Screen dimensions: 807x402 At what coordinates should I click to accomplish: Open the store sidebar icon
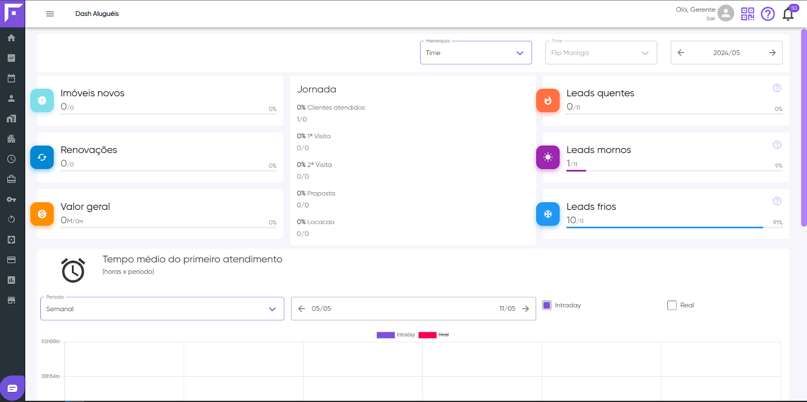click(11, 300)
